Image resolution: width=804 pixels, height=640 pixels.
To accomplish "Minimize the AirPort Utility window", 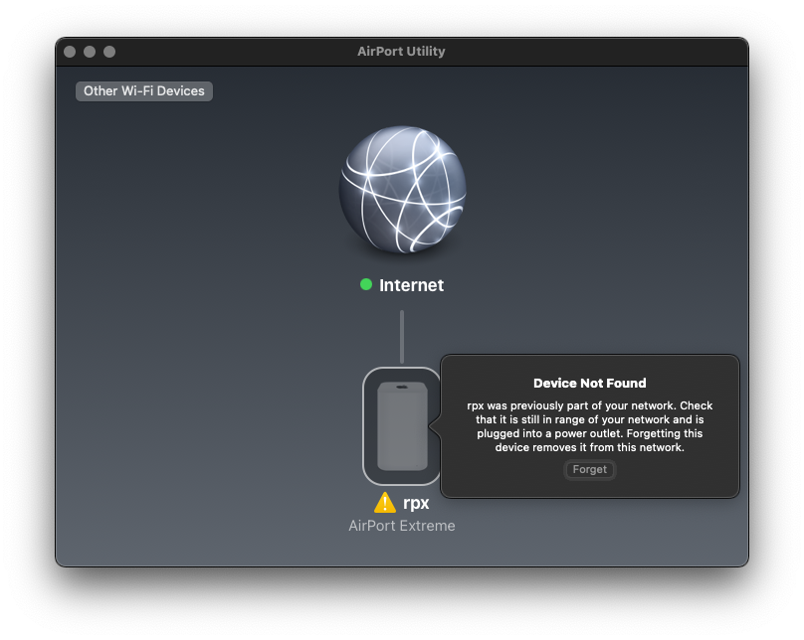I will pyautogui.click(x=90, y=52).
